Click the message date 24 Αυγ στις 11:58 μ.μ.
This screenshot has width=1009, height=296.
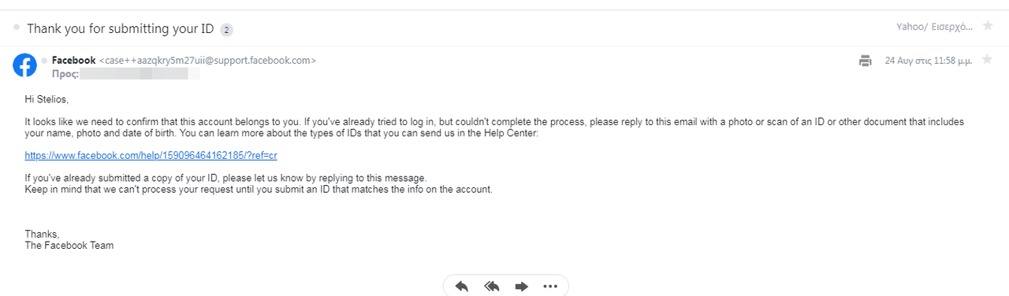pos(929,61)
